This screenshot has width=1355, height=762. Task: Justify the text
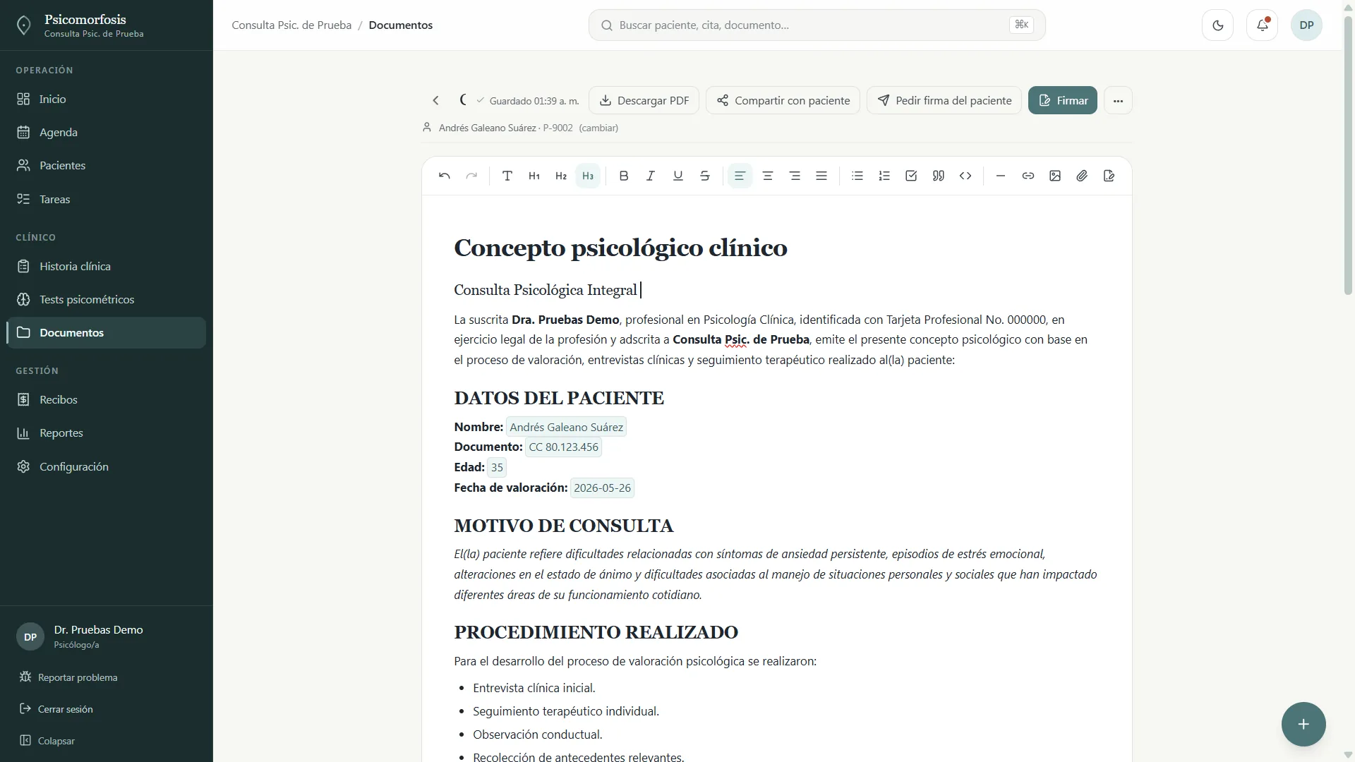coord(821,176)
